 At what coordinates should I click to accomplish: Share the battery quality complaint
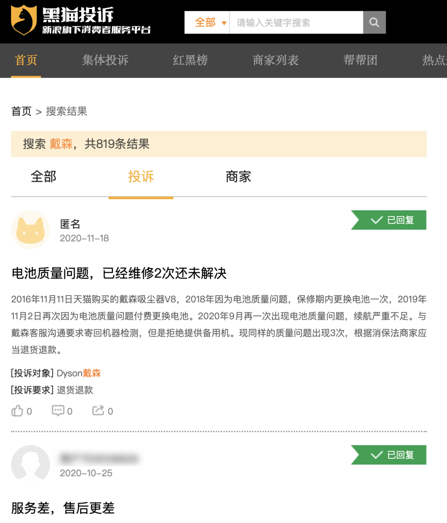click(x=98, y=411)
